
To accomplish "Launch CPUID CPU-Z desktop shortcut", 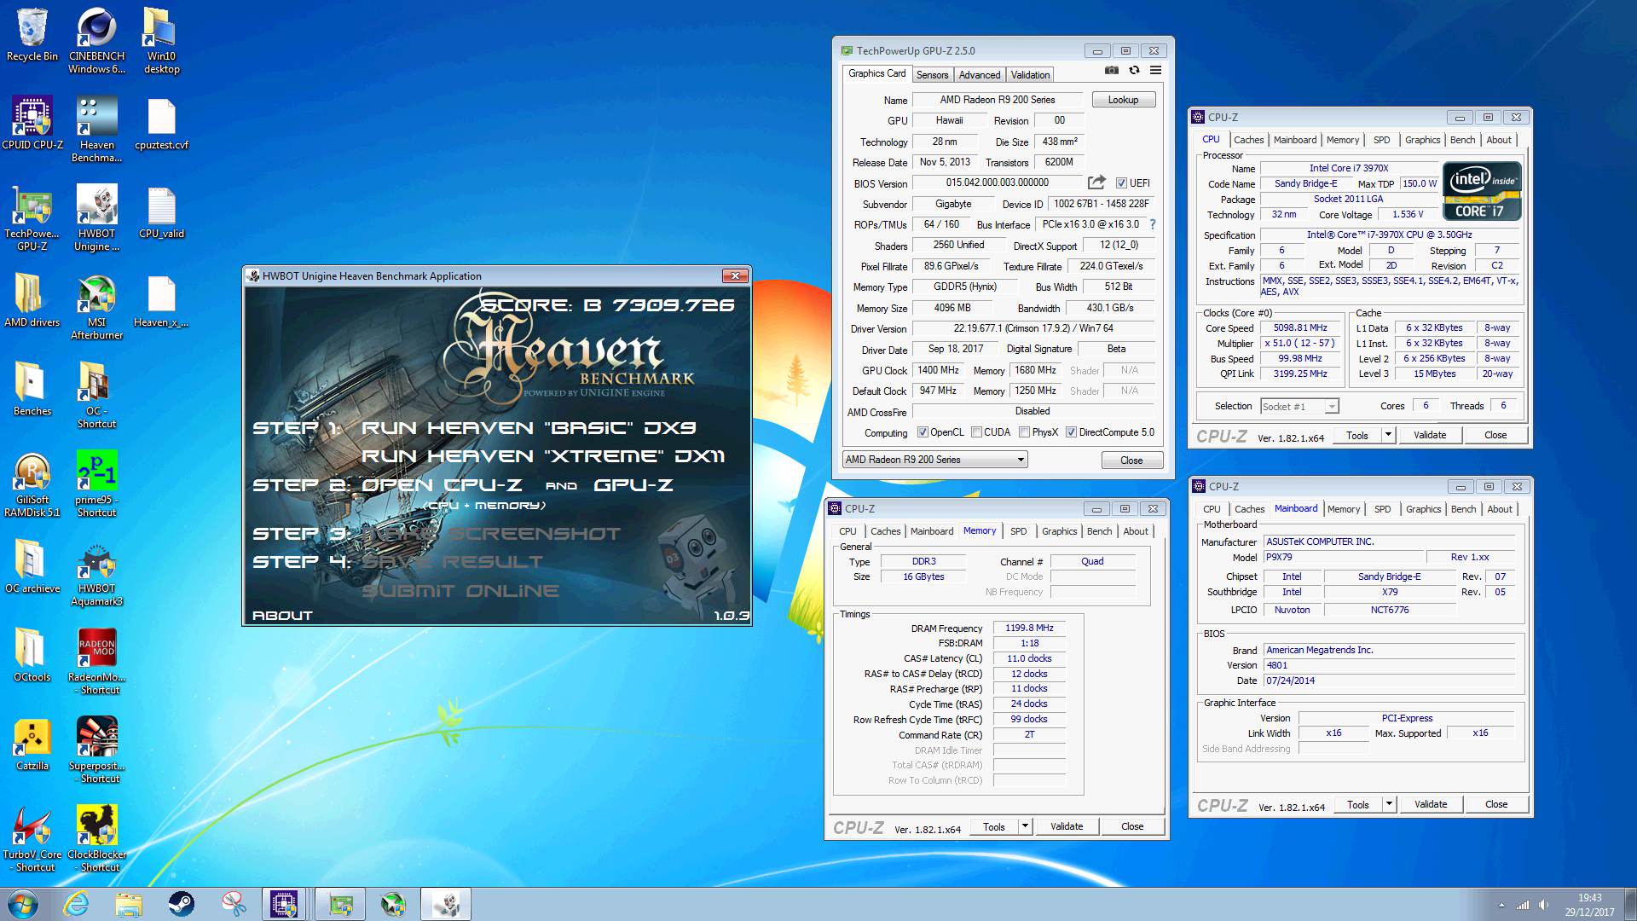I will click(32, 124).
